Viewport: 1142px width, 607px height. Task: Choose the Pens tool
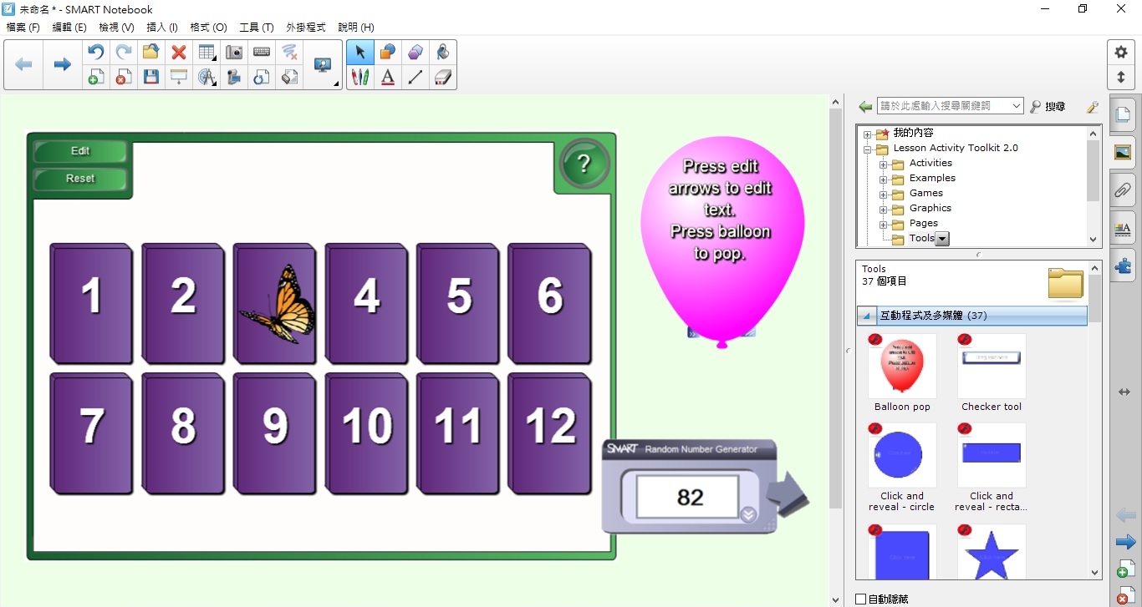[360, 78]
